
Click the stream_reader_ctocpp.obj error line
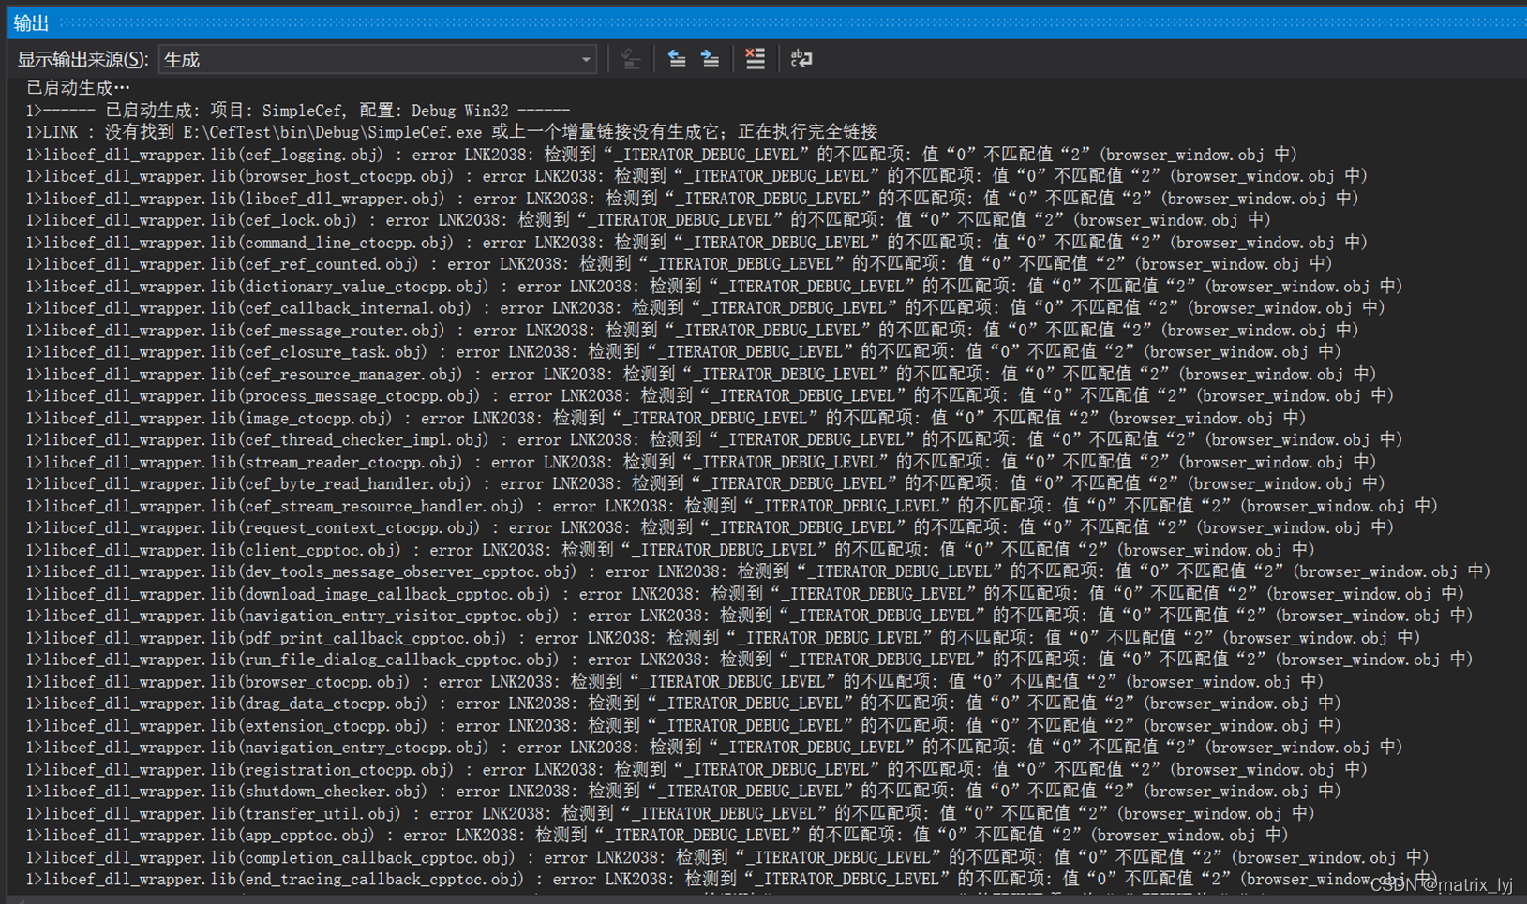click(x=701, y=463)
